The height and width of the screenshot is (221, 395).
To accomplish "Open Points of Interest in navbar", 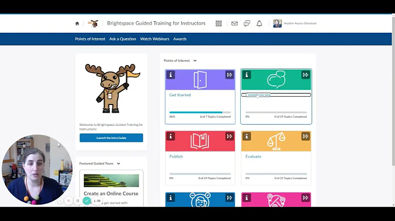I will pyautogui.click(x=90, y=39).
